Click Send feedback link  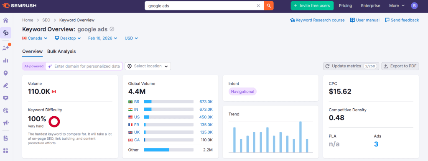coord(402,20)
